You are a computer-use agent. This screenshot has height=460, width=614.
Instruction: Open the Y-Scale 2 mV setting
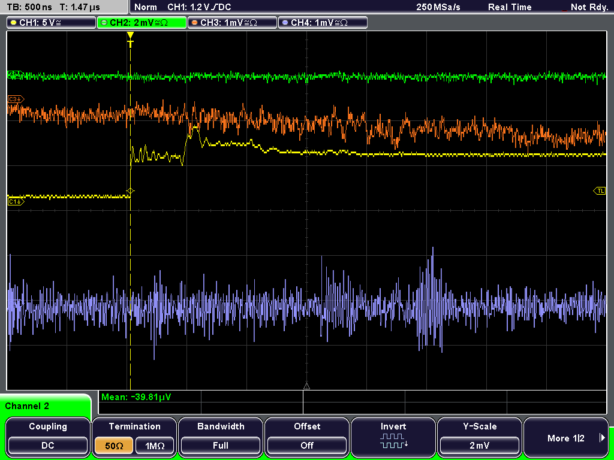click(480, 446)
